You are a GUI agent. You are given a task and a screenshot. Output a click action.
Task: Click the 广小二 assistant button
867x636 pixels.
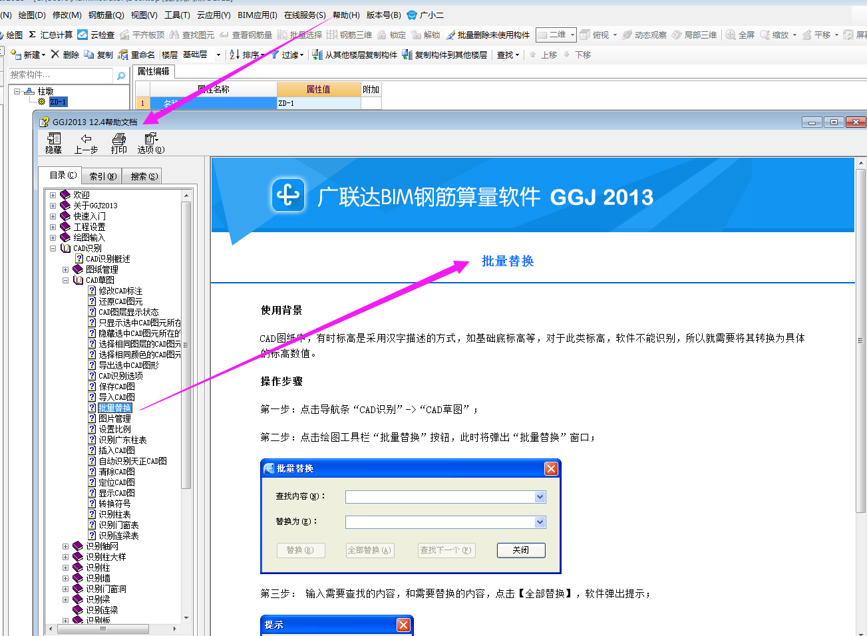(425, 15)
